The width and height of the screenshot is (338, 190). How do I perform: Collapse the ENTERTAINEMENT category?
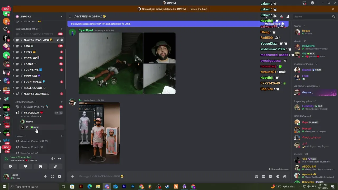29,29
